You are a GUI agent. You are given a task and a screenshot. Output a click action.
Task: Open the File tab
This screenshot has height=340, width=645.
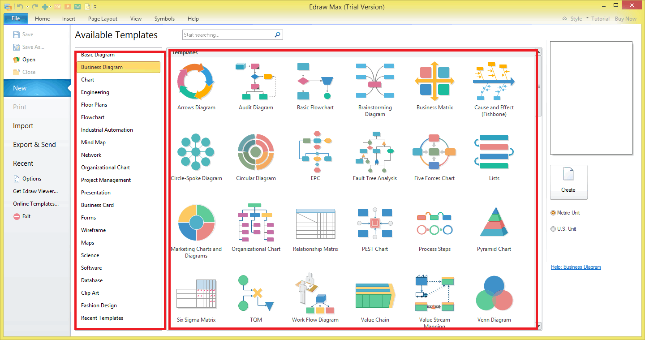16,18
